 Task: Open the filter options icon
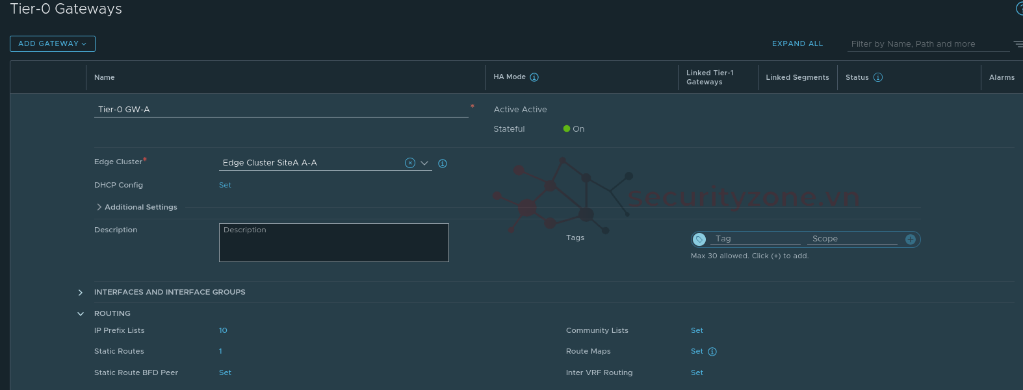1018,44
